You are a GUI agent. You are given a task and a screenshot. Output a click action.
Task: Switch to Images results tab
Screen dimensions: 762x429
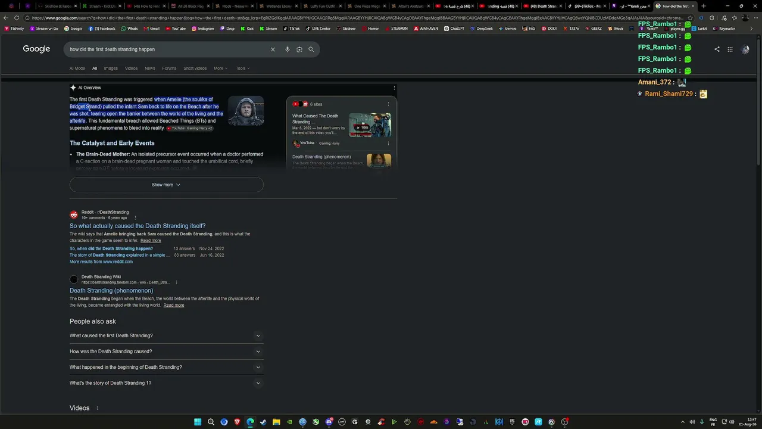111,68
